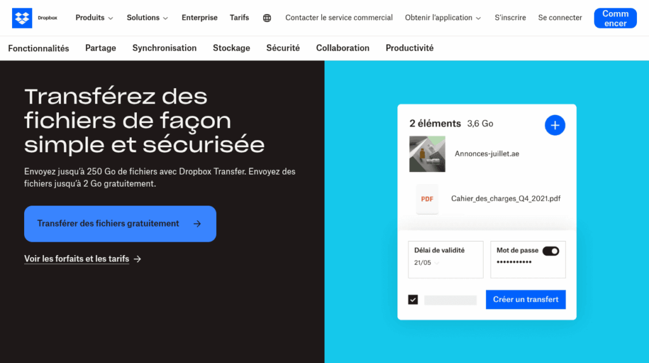
Task: Select the Collaboration tab
Action: click(343, 48)
